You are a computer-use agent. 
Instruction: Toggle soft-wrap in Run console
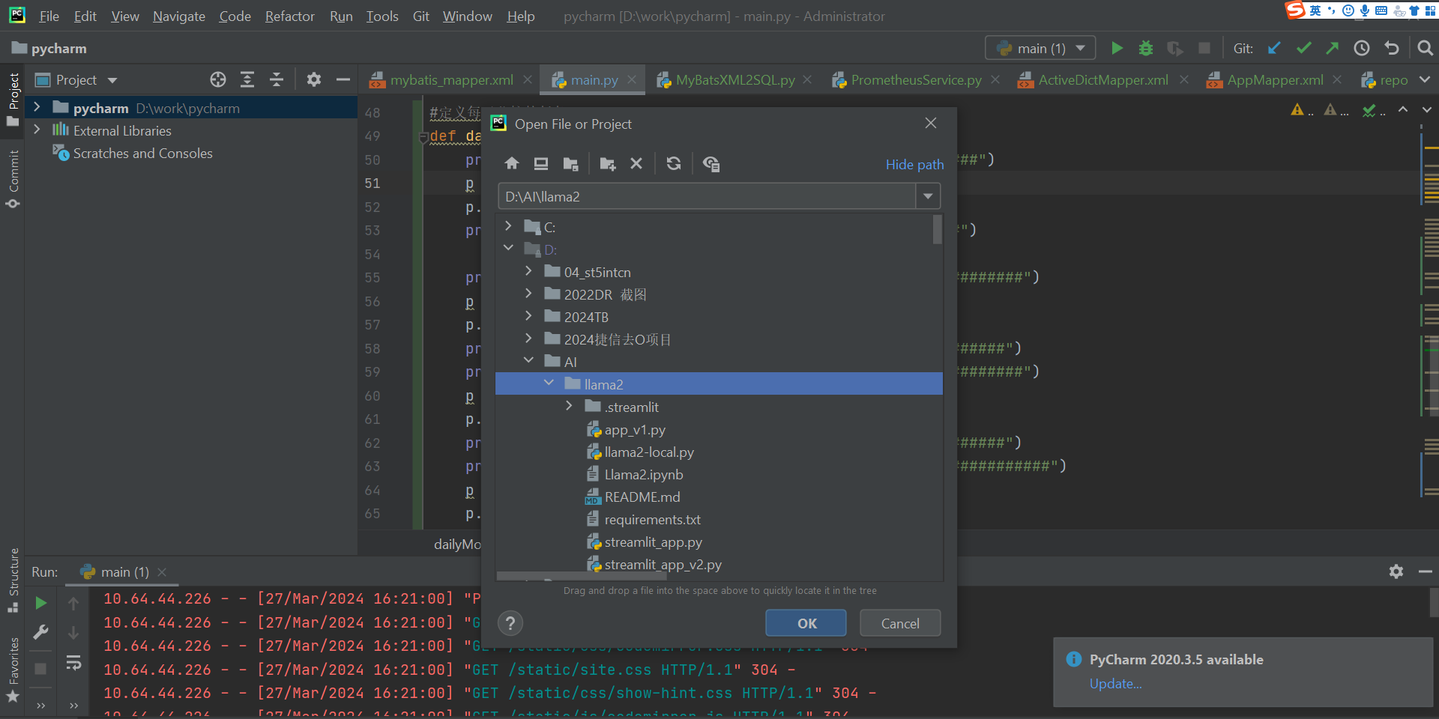coord(73,663)
